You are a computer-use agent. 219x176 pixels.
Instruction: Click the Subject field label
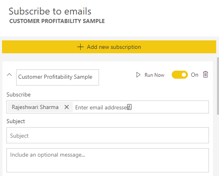[x=16, y=121]
